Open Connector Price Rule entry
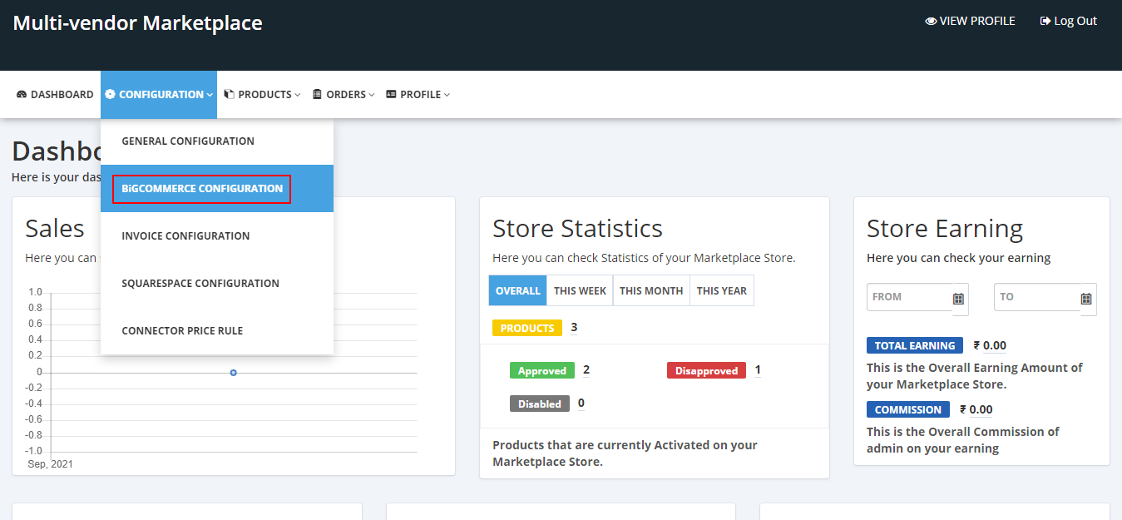 (x=217, y=330)
